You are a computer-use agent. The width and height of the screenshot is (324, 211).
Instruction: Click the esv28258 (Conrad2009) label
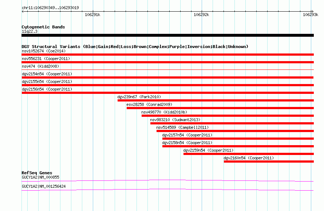[149, 104]
